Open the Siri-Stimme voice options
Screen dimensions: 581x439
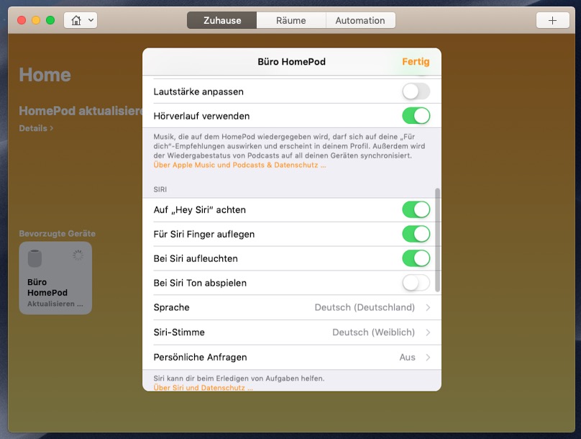click(x=291, y=332)
